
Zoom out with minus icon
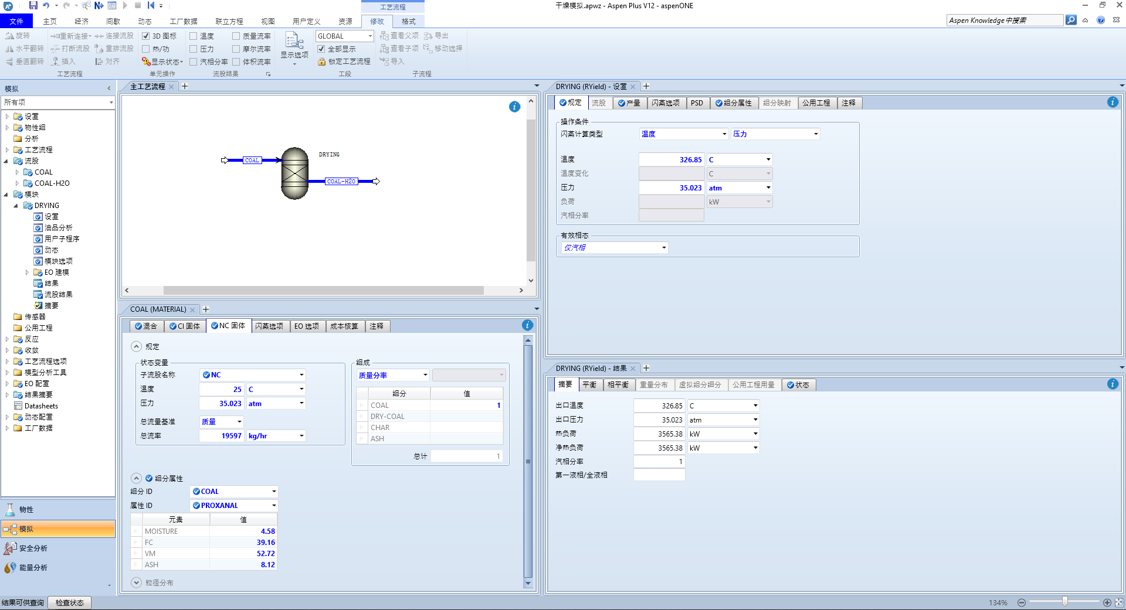[1022, 602]
